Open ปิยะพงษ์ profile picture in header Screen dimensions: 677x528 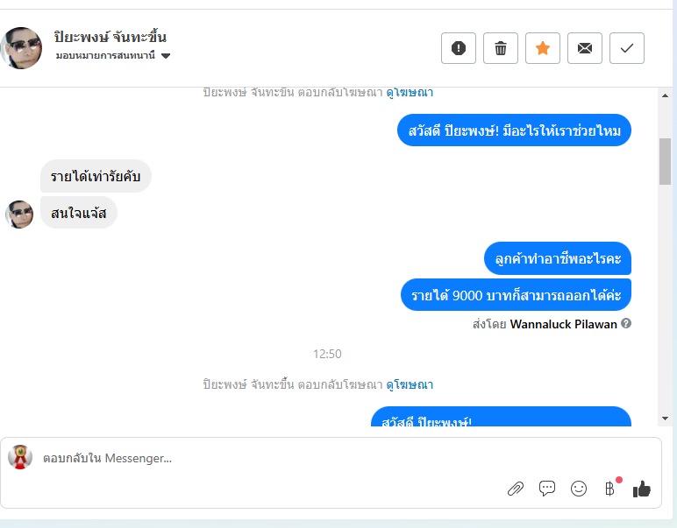tap(21, 48)
